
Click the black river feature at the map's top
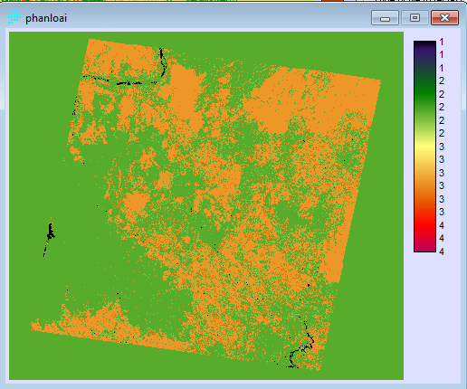coord(163,61)
